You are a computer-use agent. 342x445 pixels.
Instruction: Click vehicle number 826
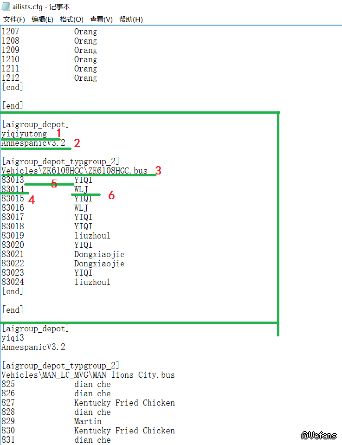click(8, 393)
